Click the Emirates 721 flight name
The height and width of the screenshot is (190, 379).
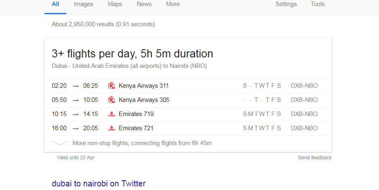tap(136, 128)
